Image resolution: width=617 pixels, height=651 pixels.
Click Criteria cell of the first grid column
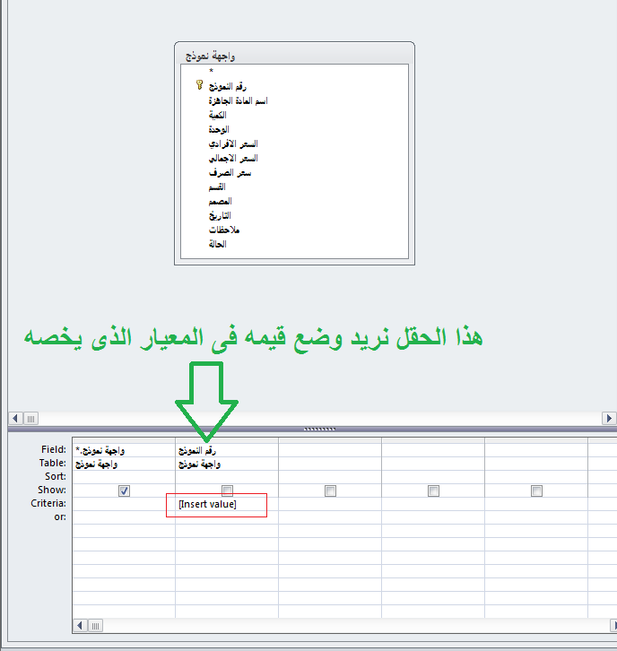(x=124, y=504)
